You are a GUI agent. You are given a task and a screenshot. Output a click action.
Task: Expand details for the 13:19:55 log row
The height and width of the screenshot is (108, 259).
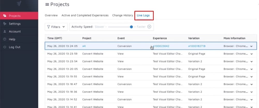pyautogui.click(x=251, y=77)
